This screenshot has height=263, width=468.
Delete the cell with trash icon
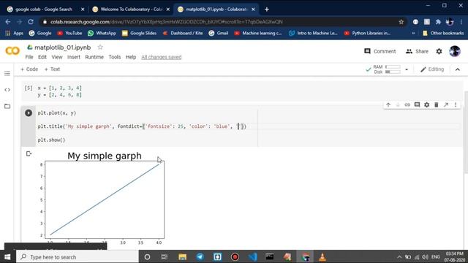tap(436, 104)
